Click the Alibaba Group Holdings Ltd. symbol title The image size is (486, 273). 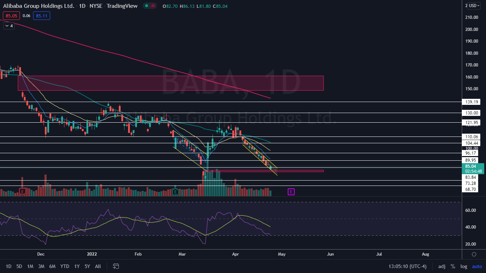coord(39,6)
